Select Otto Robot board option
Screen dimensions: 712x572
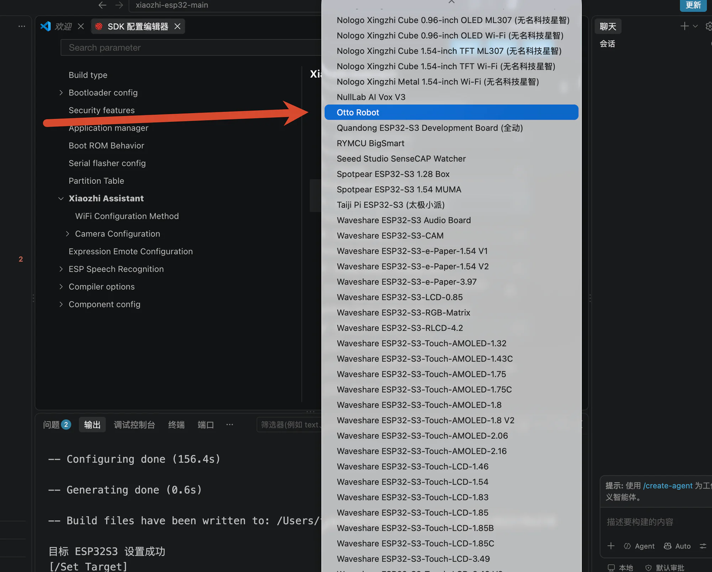[x=451, y=112]
